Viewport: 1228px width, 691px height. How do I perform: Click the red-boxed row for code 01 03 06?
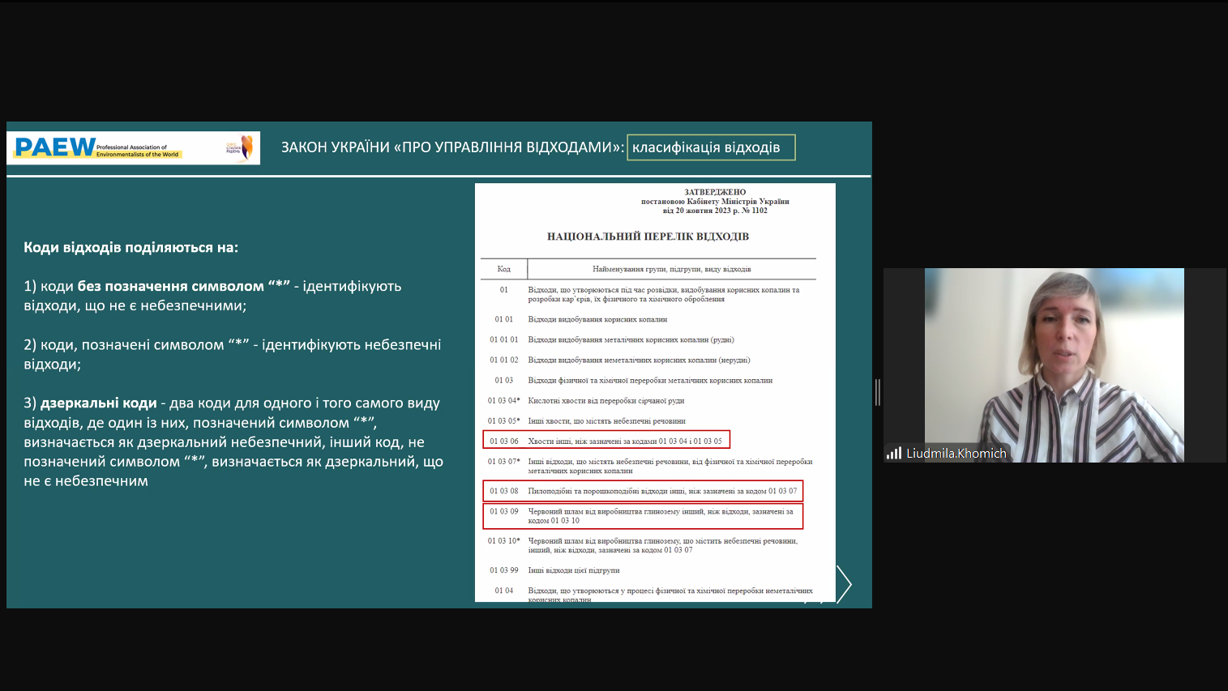(606, 441)
